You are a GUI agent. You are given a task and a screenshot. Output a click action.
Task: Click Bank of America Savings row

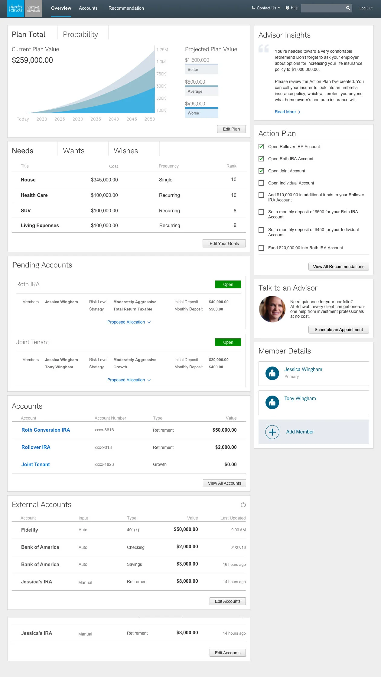coord(129,564)
